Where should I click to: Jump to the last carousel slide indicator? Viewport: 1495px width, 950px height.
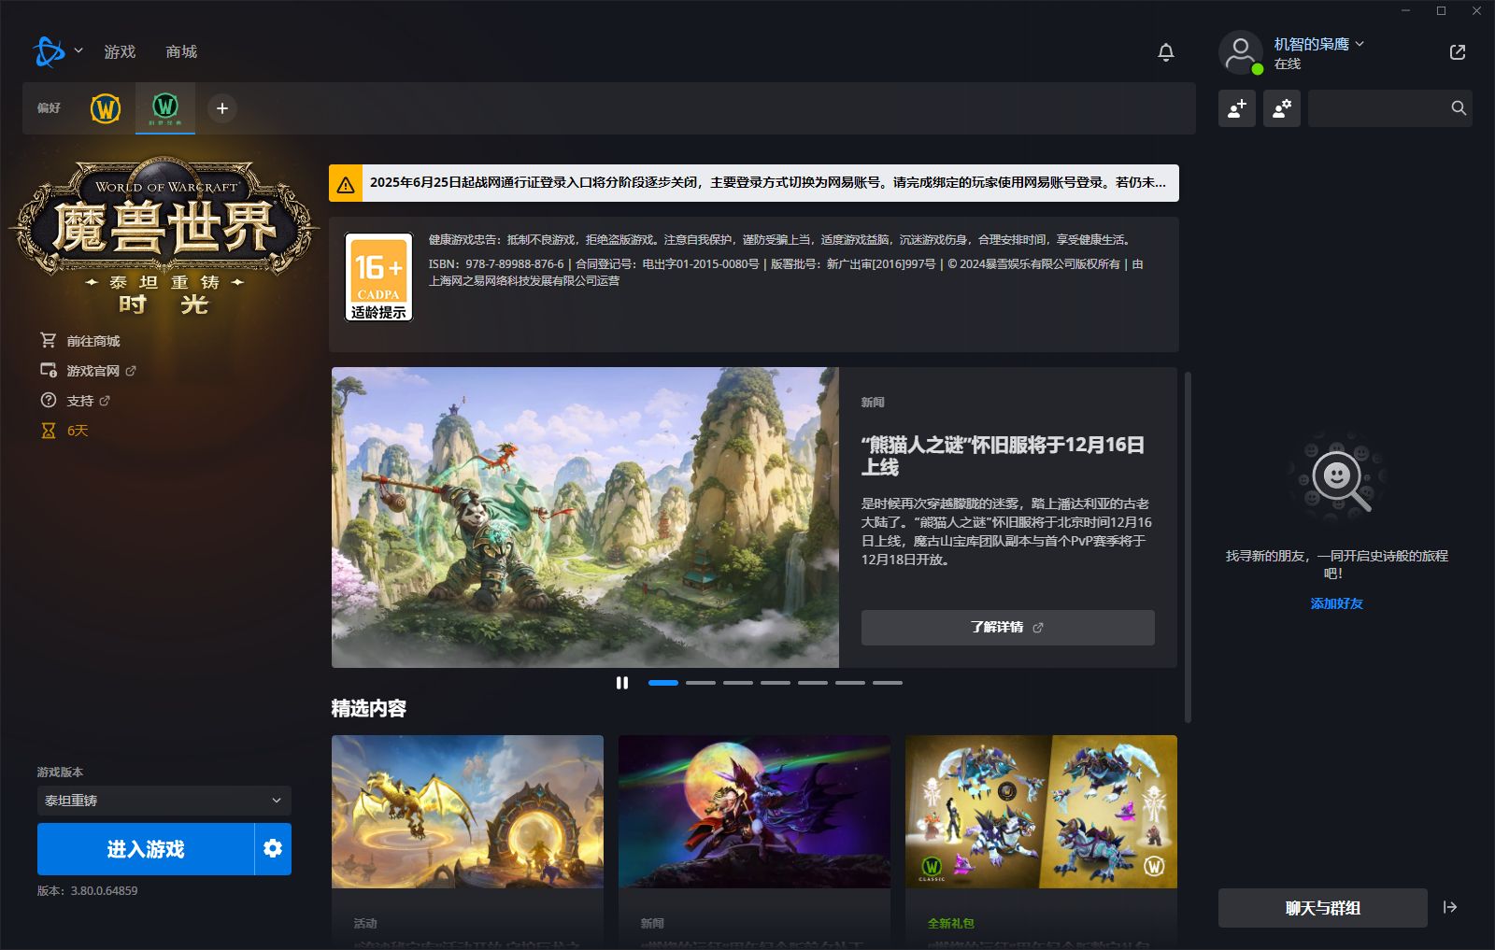(888, 683)
